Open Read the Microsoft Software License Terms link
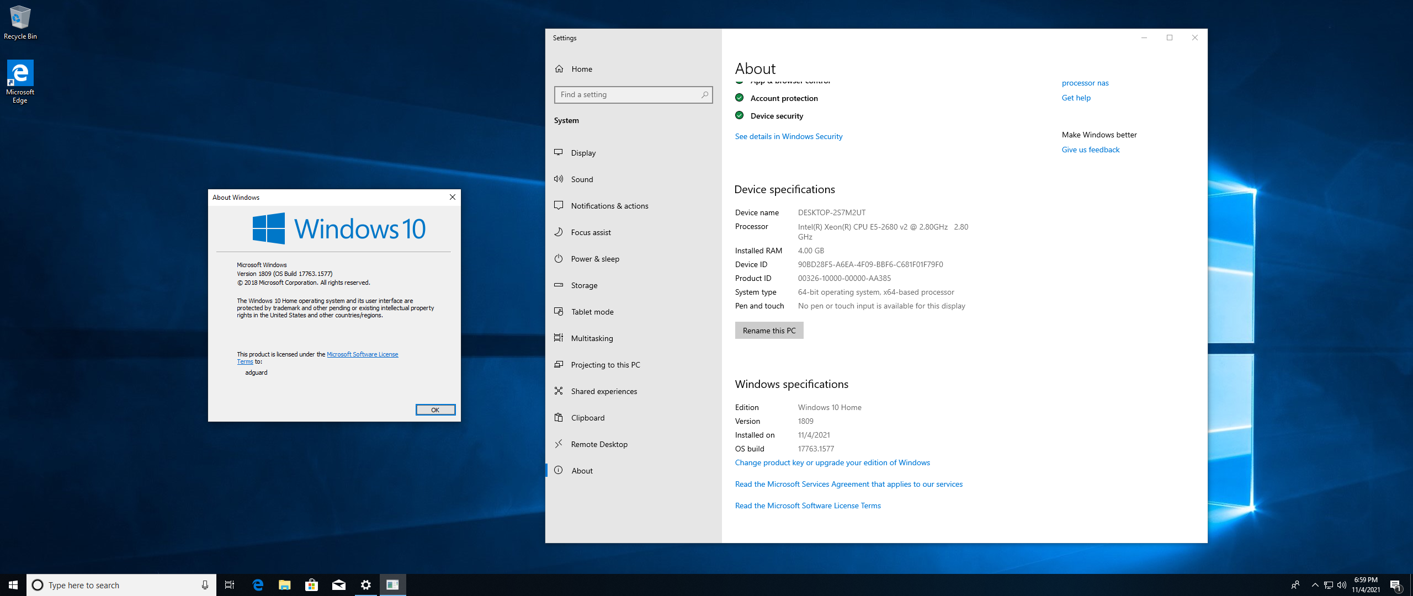This screenshot has width=1413, height=596. [808, 505]
